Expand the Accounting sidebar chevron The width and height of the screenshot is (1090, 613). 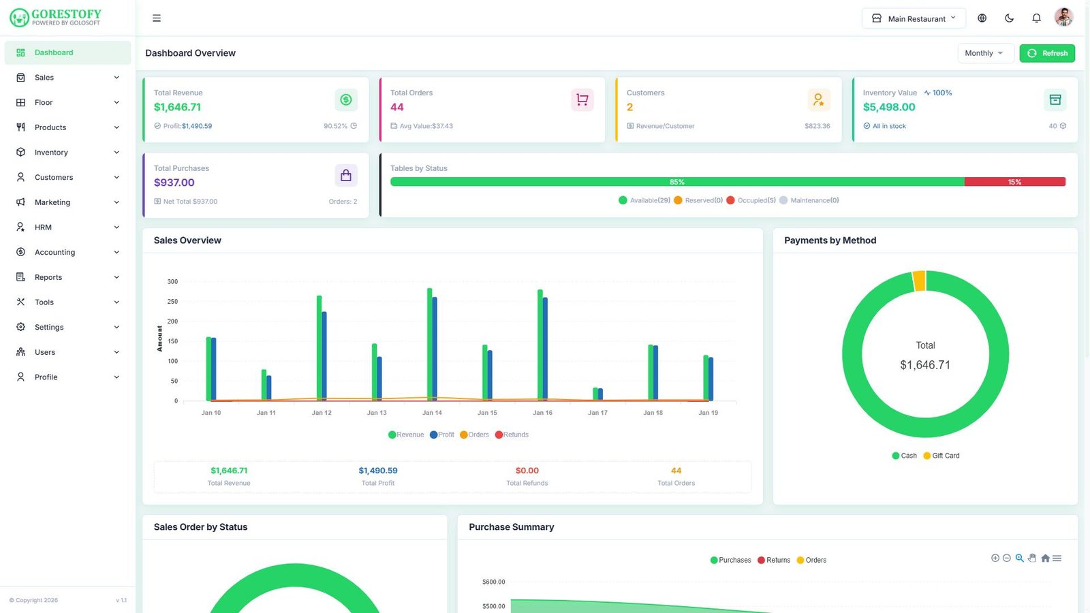pyautogui.click(x=116, y=253)
